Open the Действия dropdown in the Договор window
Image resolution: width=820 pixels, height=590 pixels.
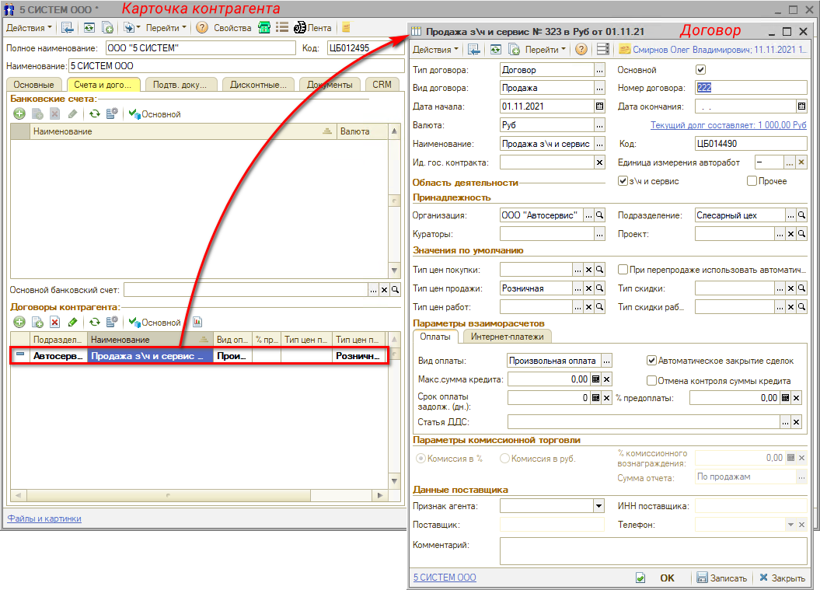(x=435, y=50)
